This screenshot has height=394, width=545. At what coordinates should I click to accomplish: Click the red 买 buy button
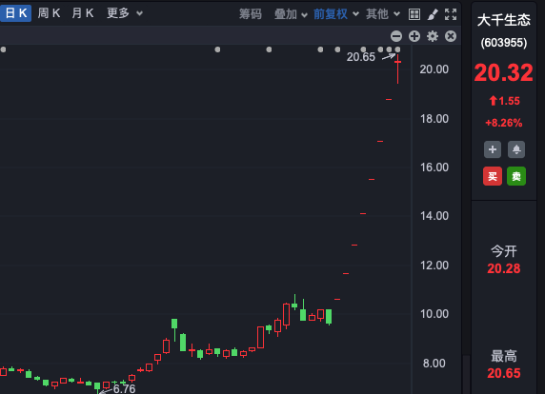click(493, 176)
